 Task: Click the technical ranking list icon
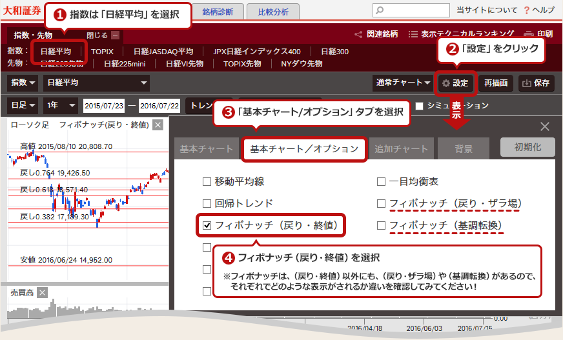(413, 34)
